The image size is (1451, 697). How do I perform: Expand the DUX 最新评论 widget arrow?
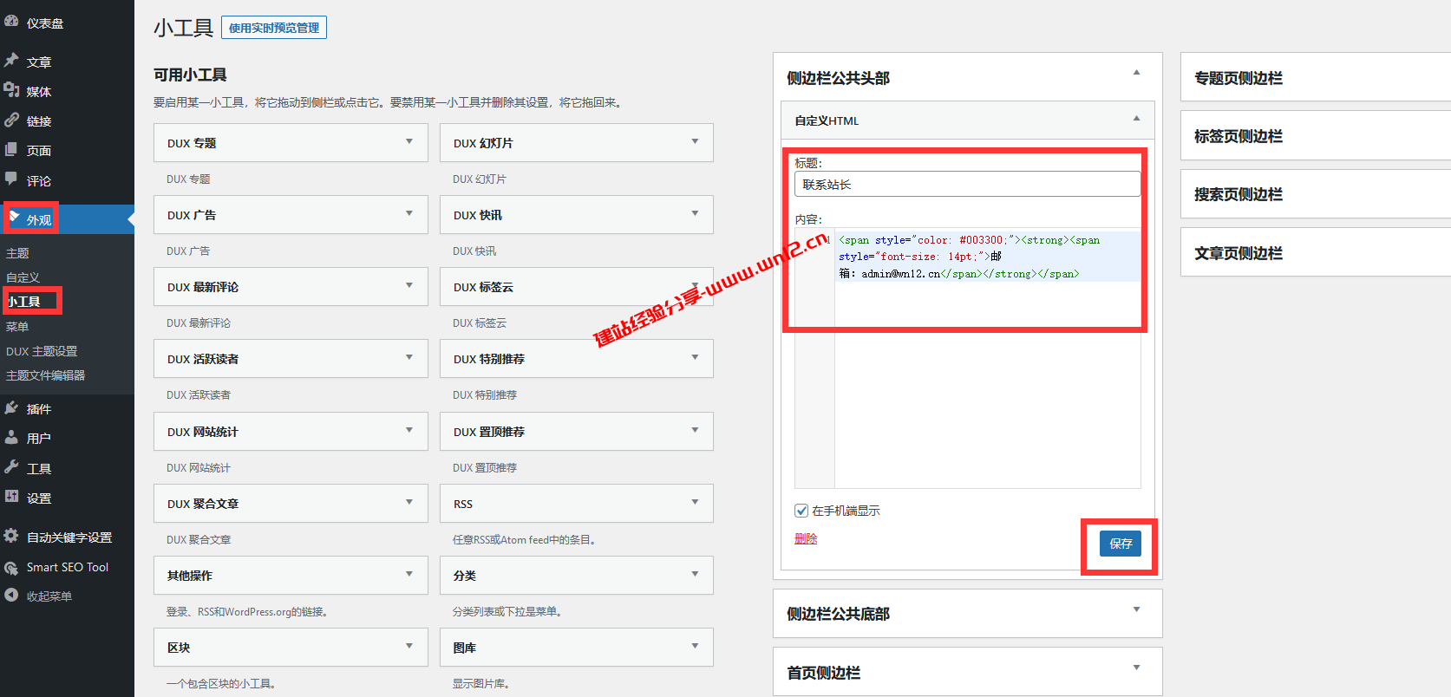tap(409, 285)
